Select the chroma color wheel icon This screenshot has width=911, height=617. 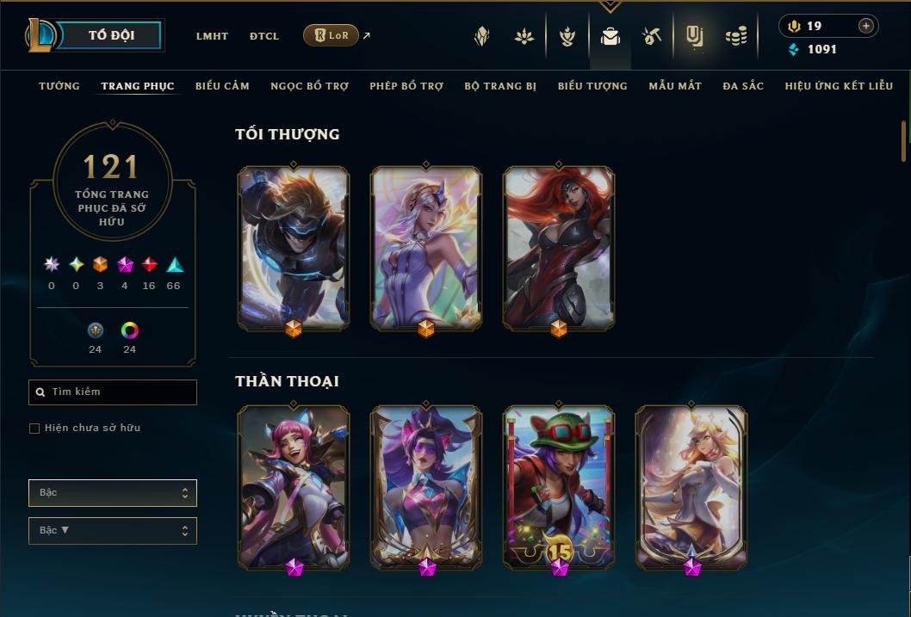[x=129, y=330]
